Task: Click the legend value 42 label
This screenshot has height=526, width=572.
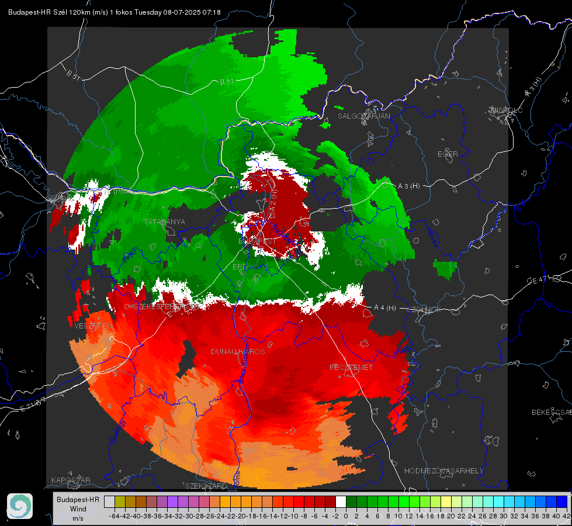Action: click(567, 516)
